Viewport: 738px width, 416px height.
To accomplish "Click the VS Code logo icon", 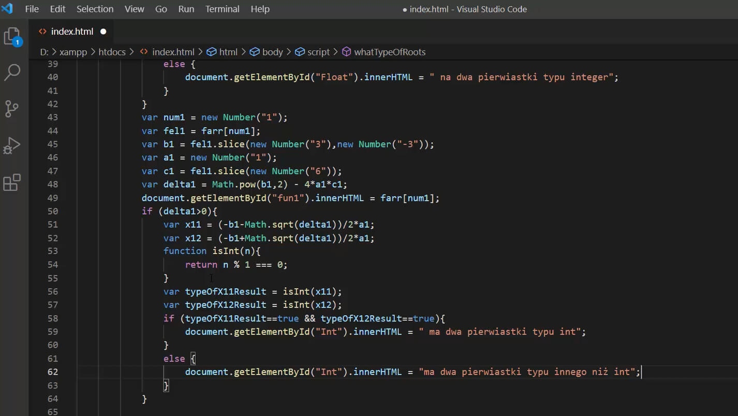I will 8,9.
